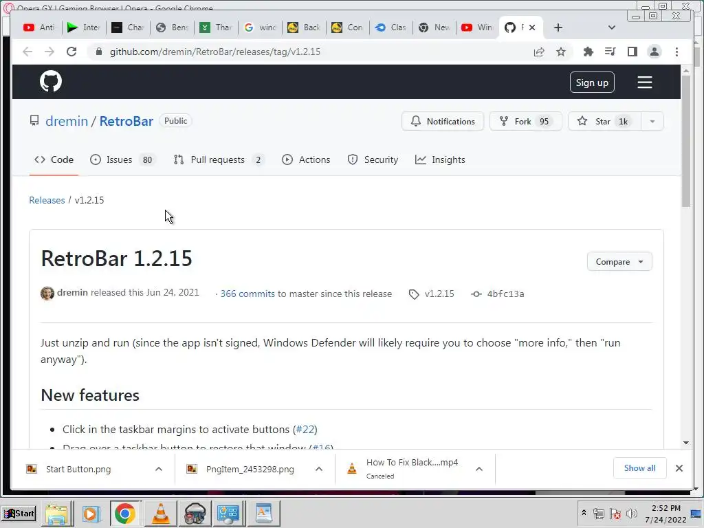Open the Issues tab

pos(122,159)
